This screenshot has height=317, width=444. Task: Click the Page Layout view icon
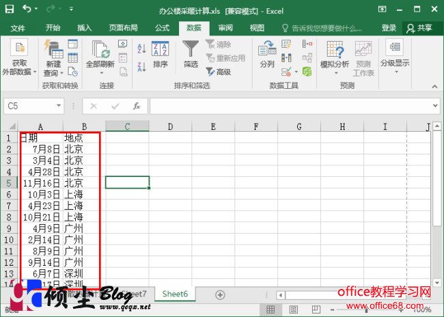point(293,309)
